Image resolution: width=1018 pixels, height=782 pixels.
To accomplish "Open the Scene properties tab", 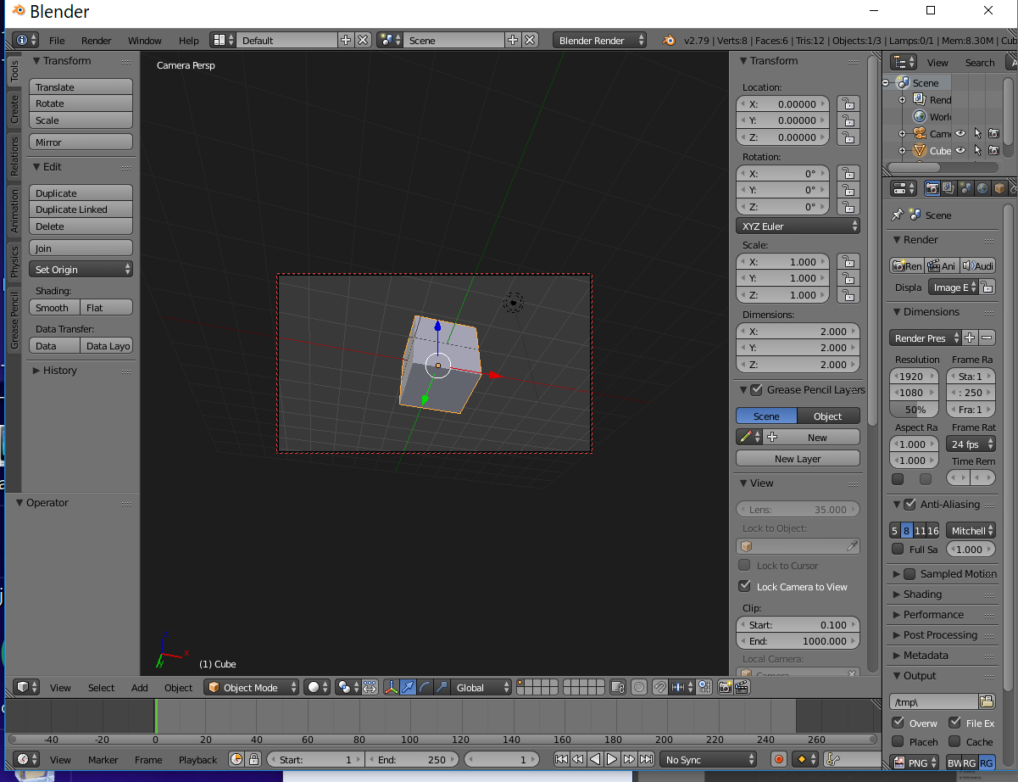I will click(x=965, y=188).
